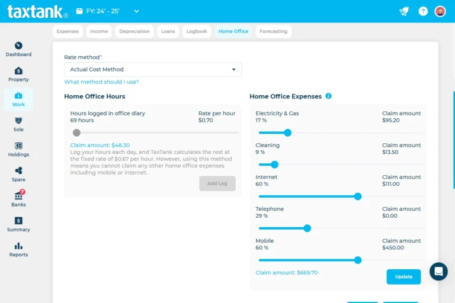Click the Electricity & Gas slider handle
This screenshot has width=455, height=303.
tap(287, 133)
